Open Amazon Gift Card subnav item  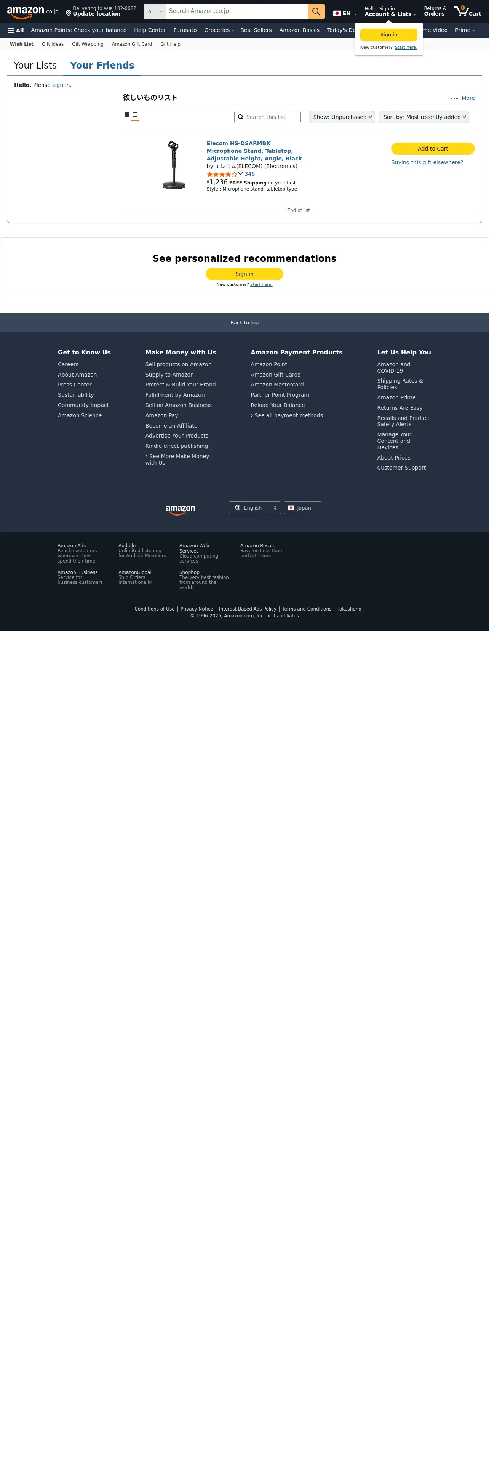click(132, 44)
